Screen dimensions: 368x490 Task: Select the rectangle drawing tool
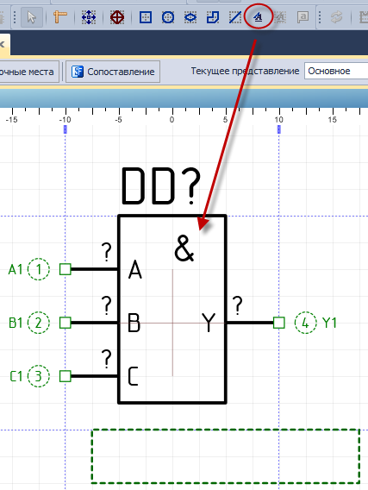click(146, 17)
